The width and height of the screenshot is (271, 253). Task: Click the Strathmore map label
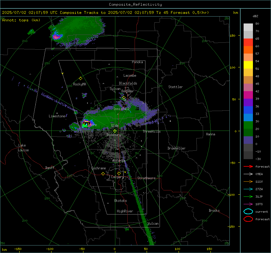coord(146,178)
